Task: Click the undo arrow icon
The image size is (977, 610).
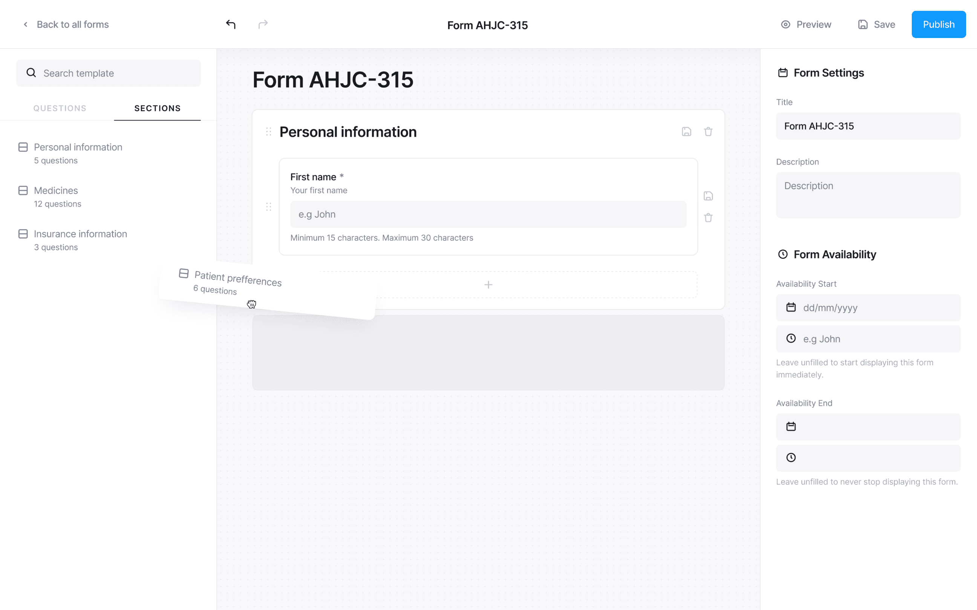Action: (231, 24)
